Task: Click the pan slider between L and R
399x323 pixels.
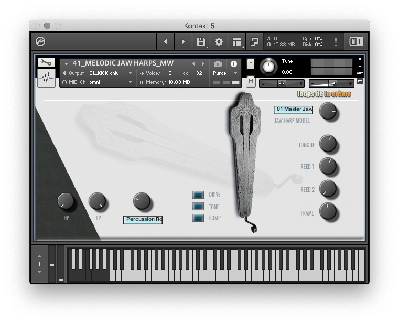Action: (282, 84)
